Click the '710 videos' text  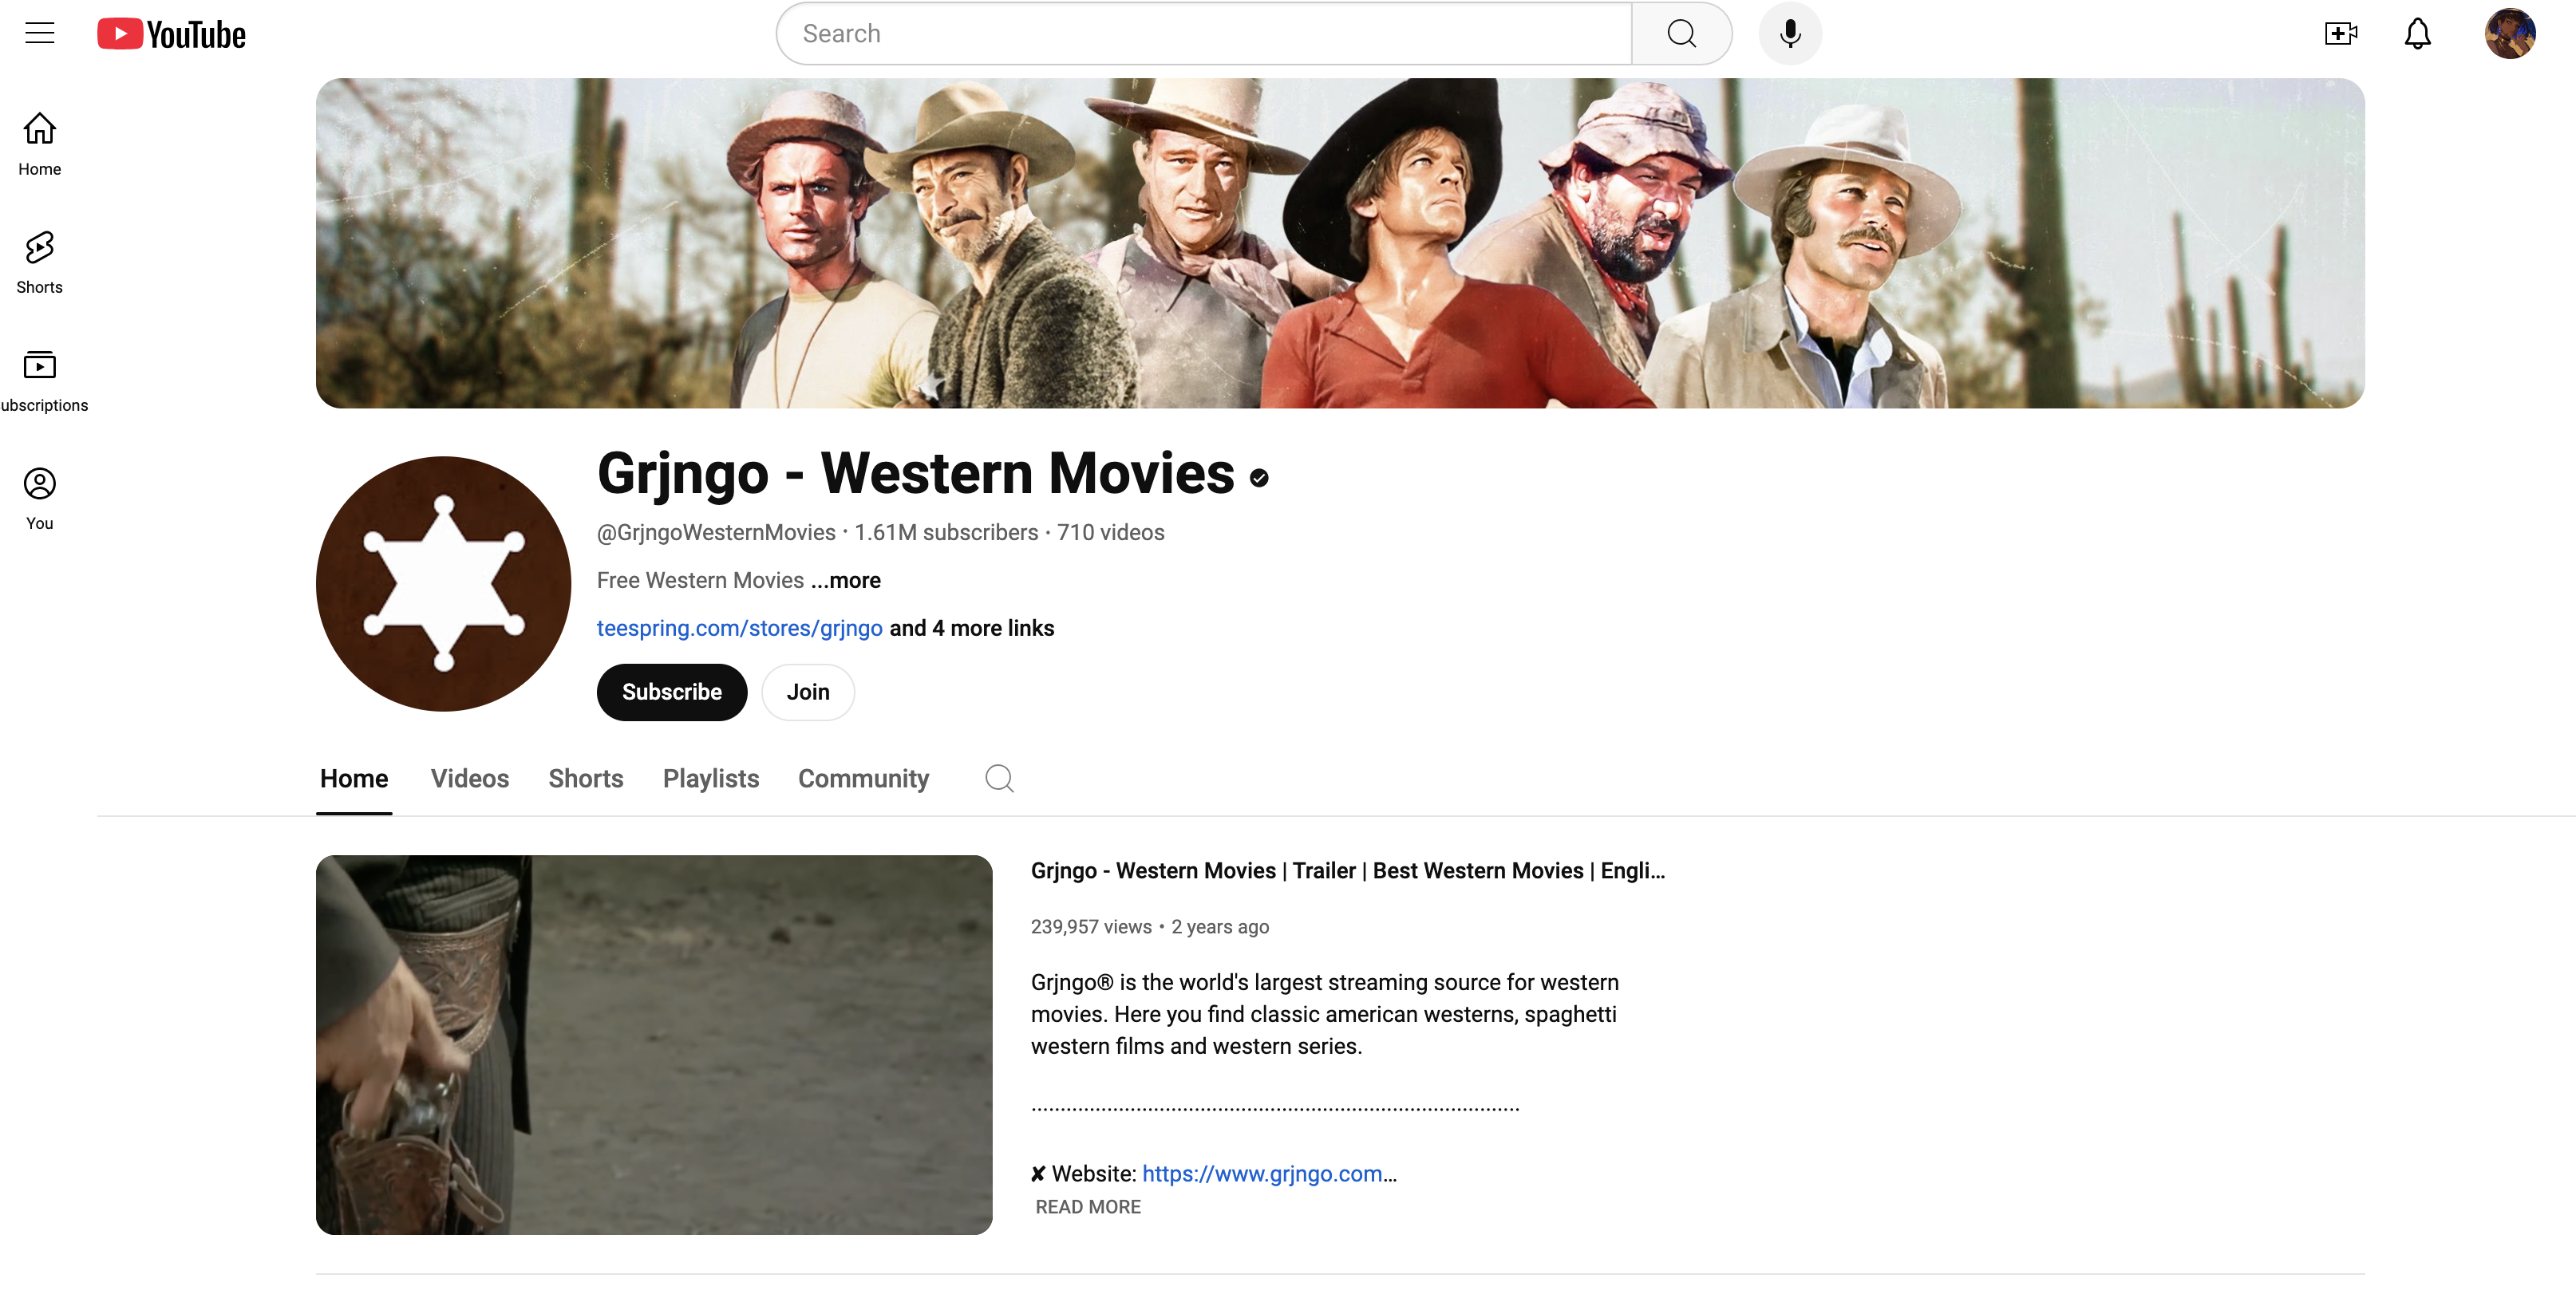pos(1111,532)
